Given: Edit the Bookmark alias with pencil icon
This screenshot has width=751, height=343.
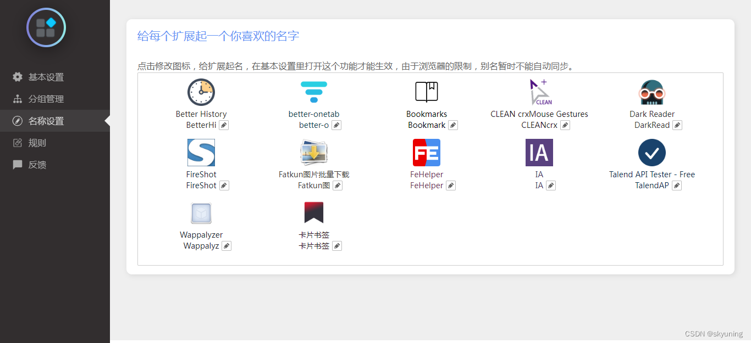Looking at the screenshot, I should pyautogui.click(x=453, y=125).
